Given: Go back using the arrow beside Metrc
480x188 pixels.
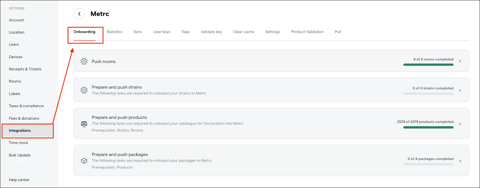Looking at the screenshot, I should 79,14.
